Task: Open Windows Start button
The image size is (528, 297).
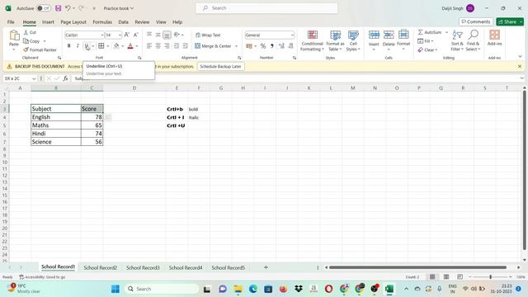Action: point(115,289)
